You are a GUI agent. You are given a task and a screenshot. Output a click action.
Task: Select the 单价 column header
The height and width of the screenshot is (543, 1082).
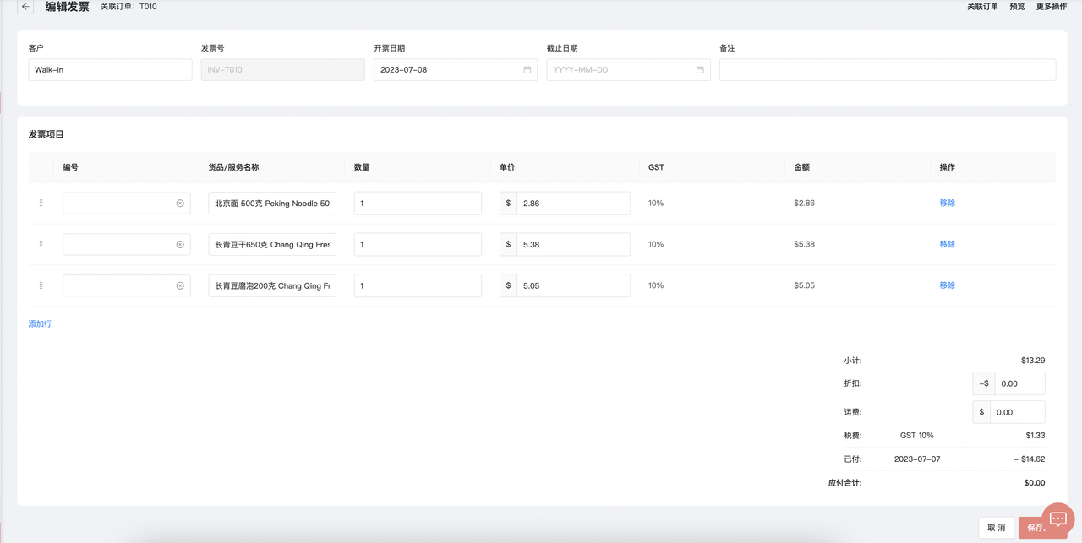(507, 168)
